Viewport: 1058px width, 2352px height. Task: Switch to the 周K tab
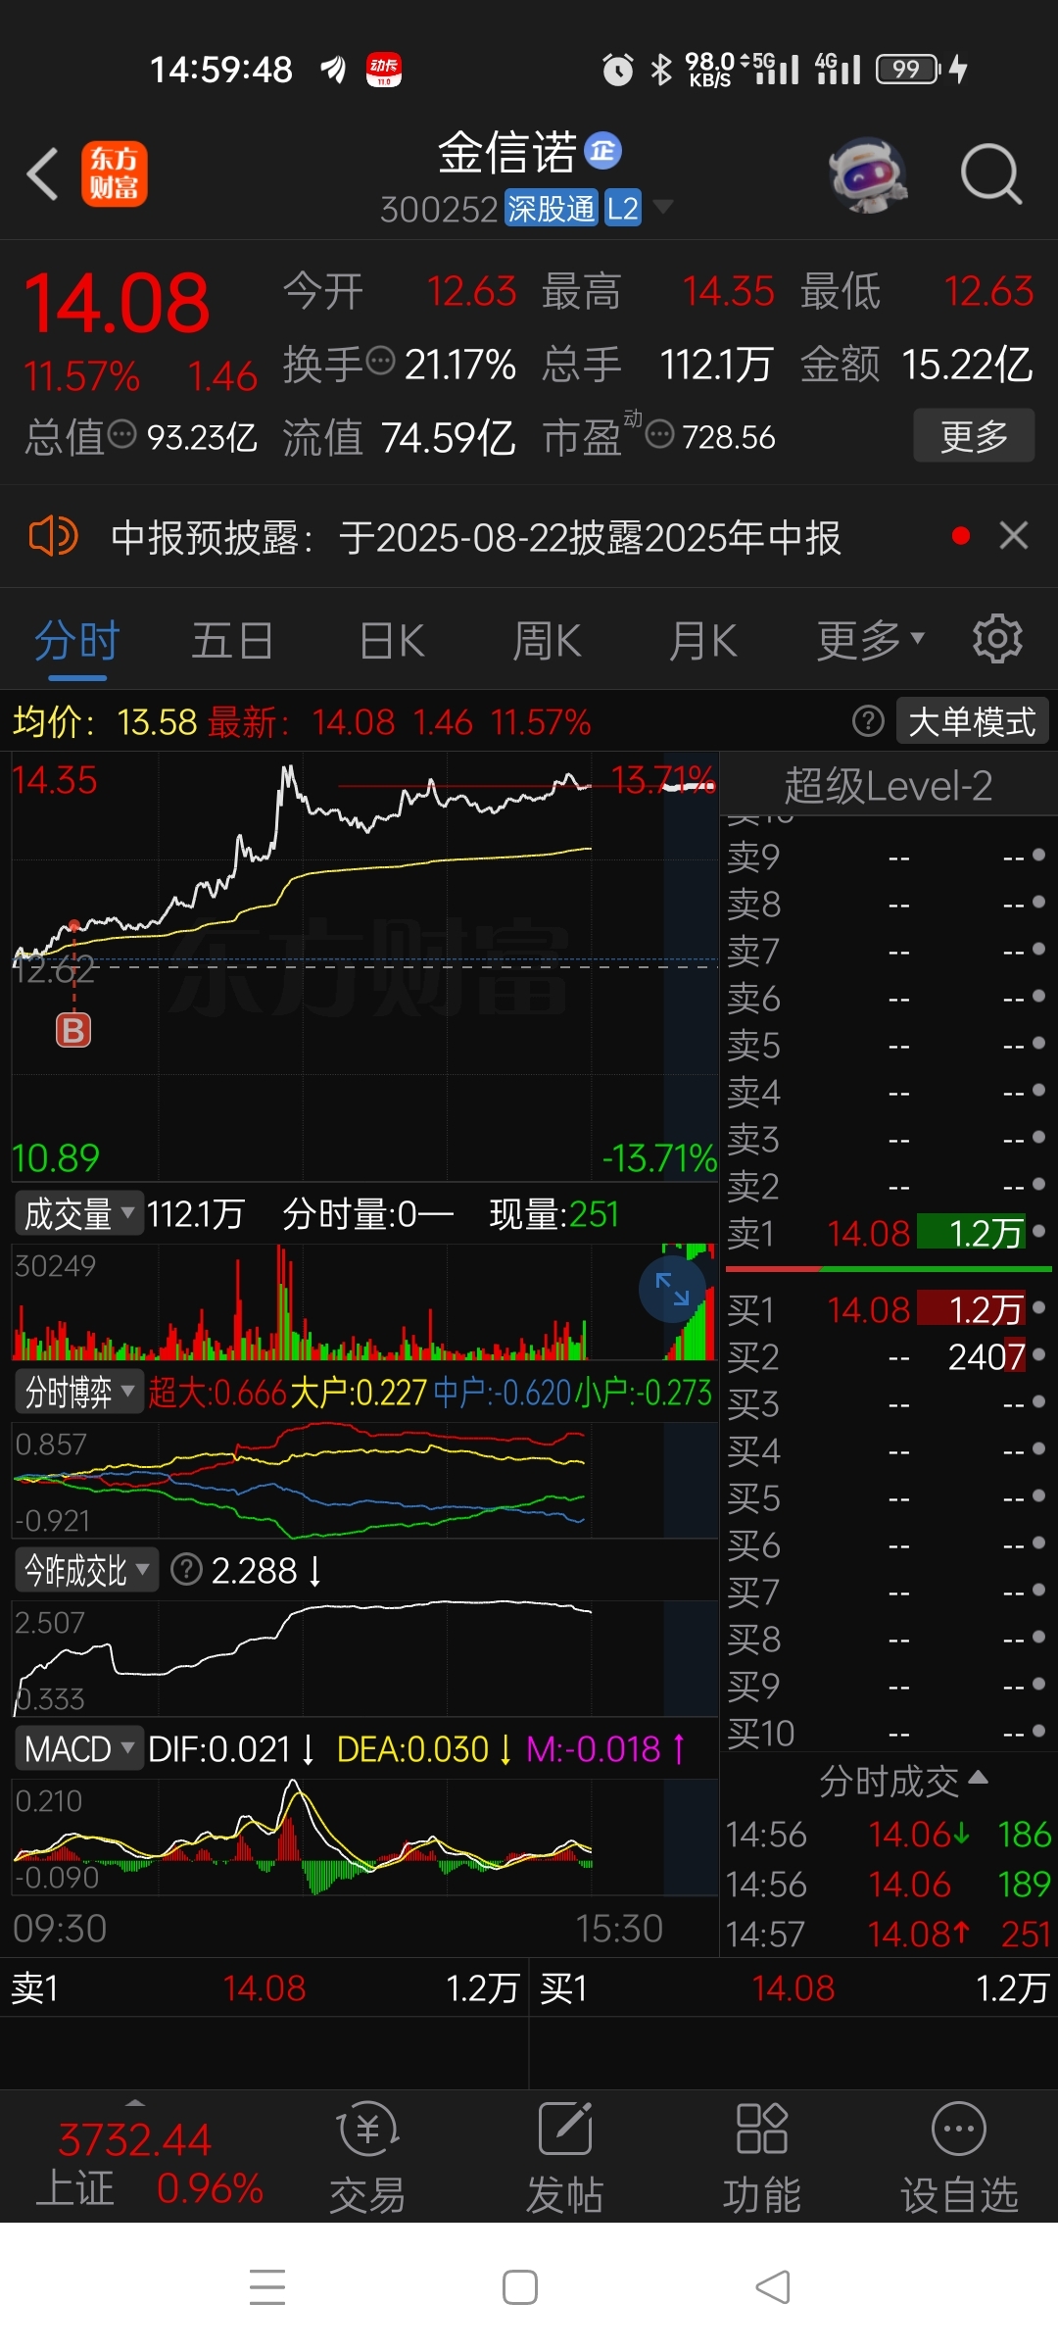[x=547, y=643]
